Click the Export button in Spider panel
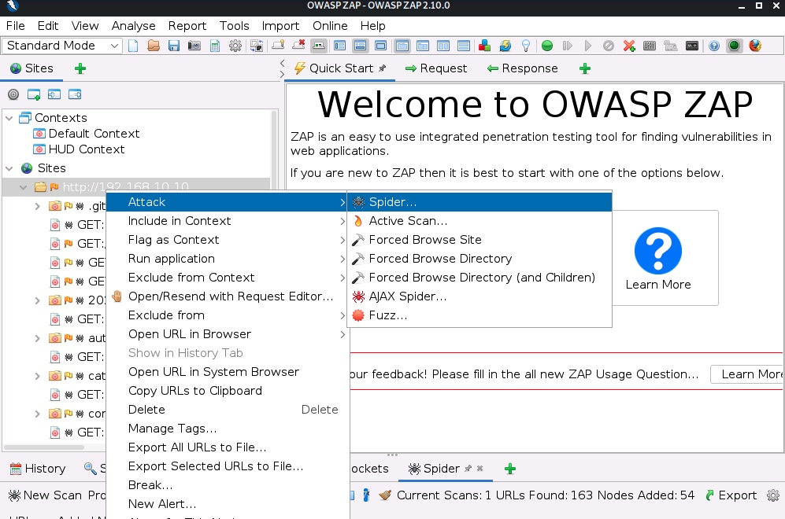The image size is (785, 519). (x=731, y=495)
